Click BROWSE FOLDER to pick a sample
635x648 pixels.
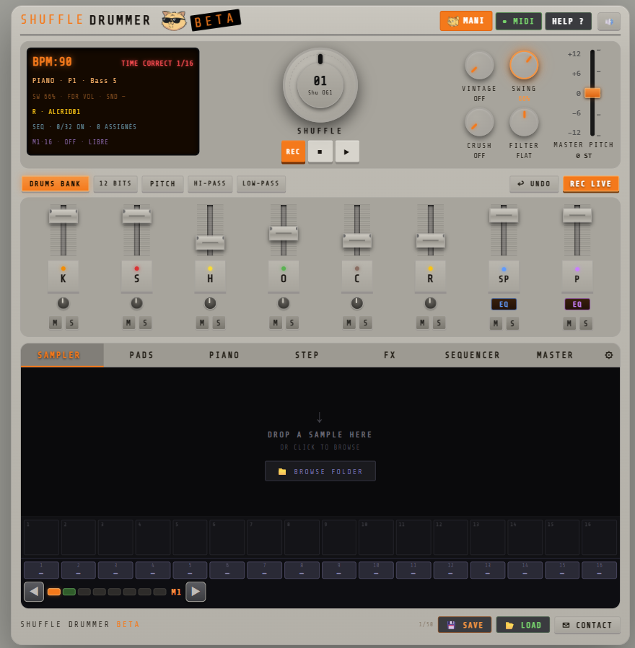tap(320, 471)
